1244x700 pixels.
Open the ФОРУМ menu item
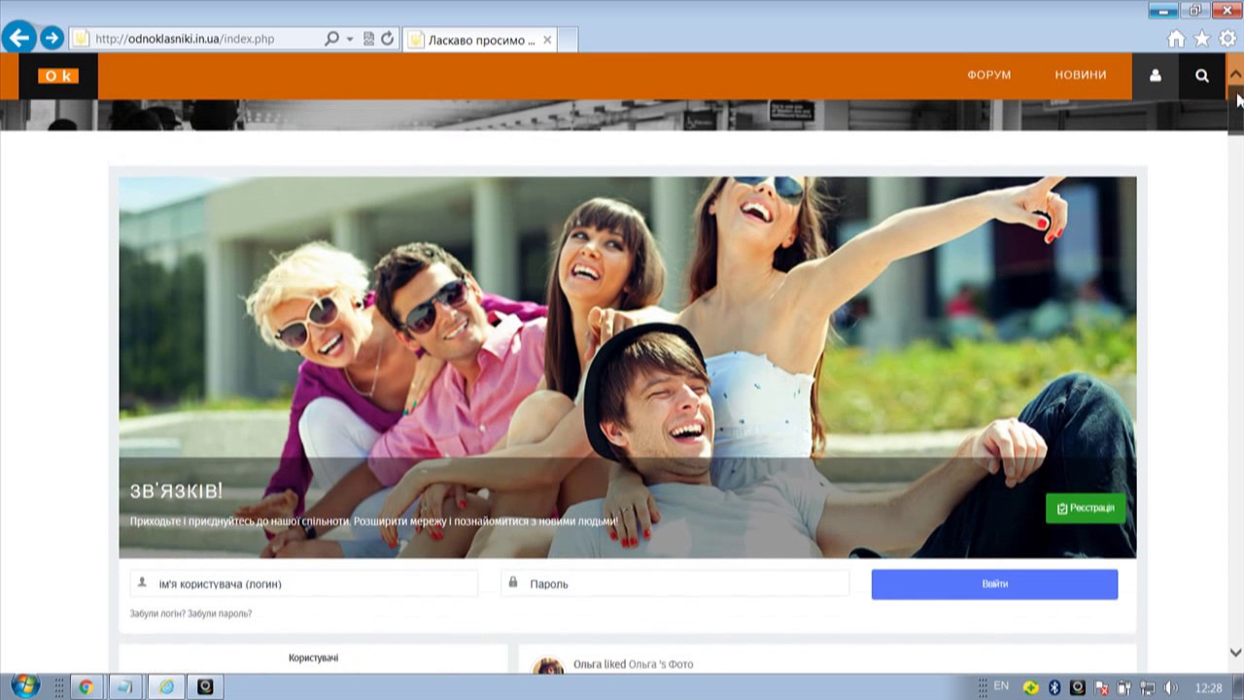989,75
